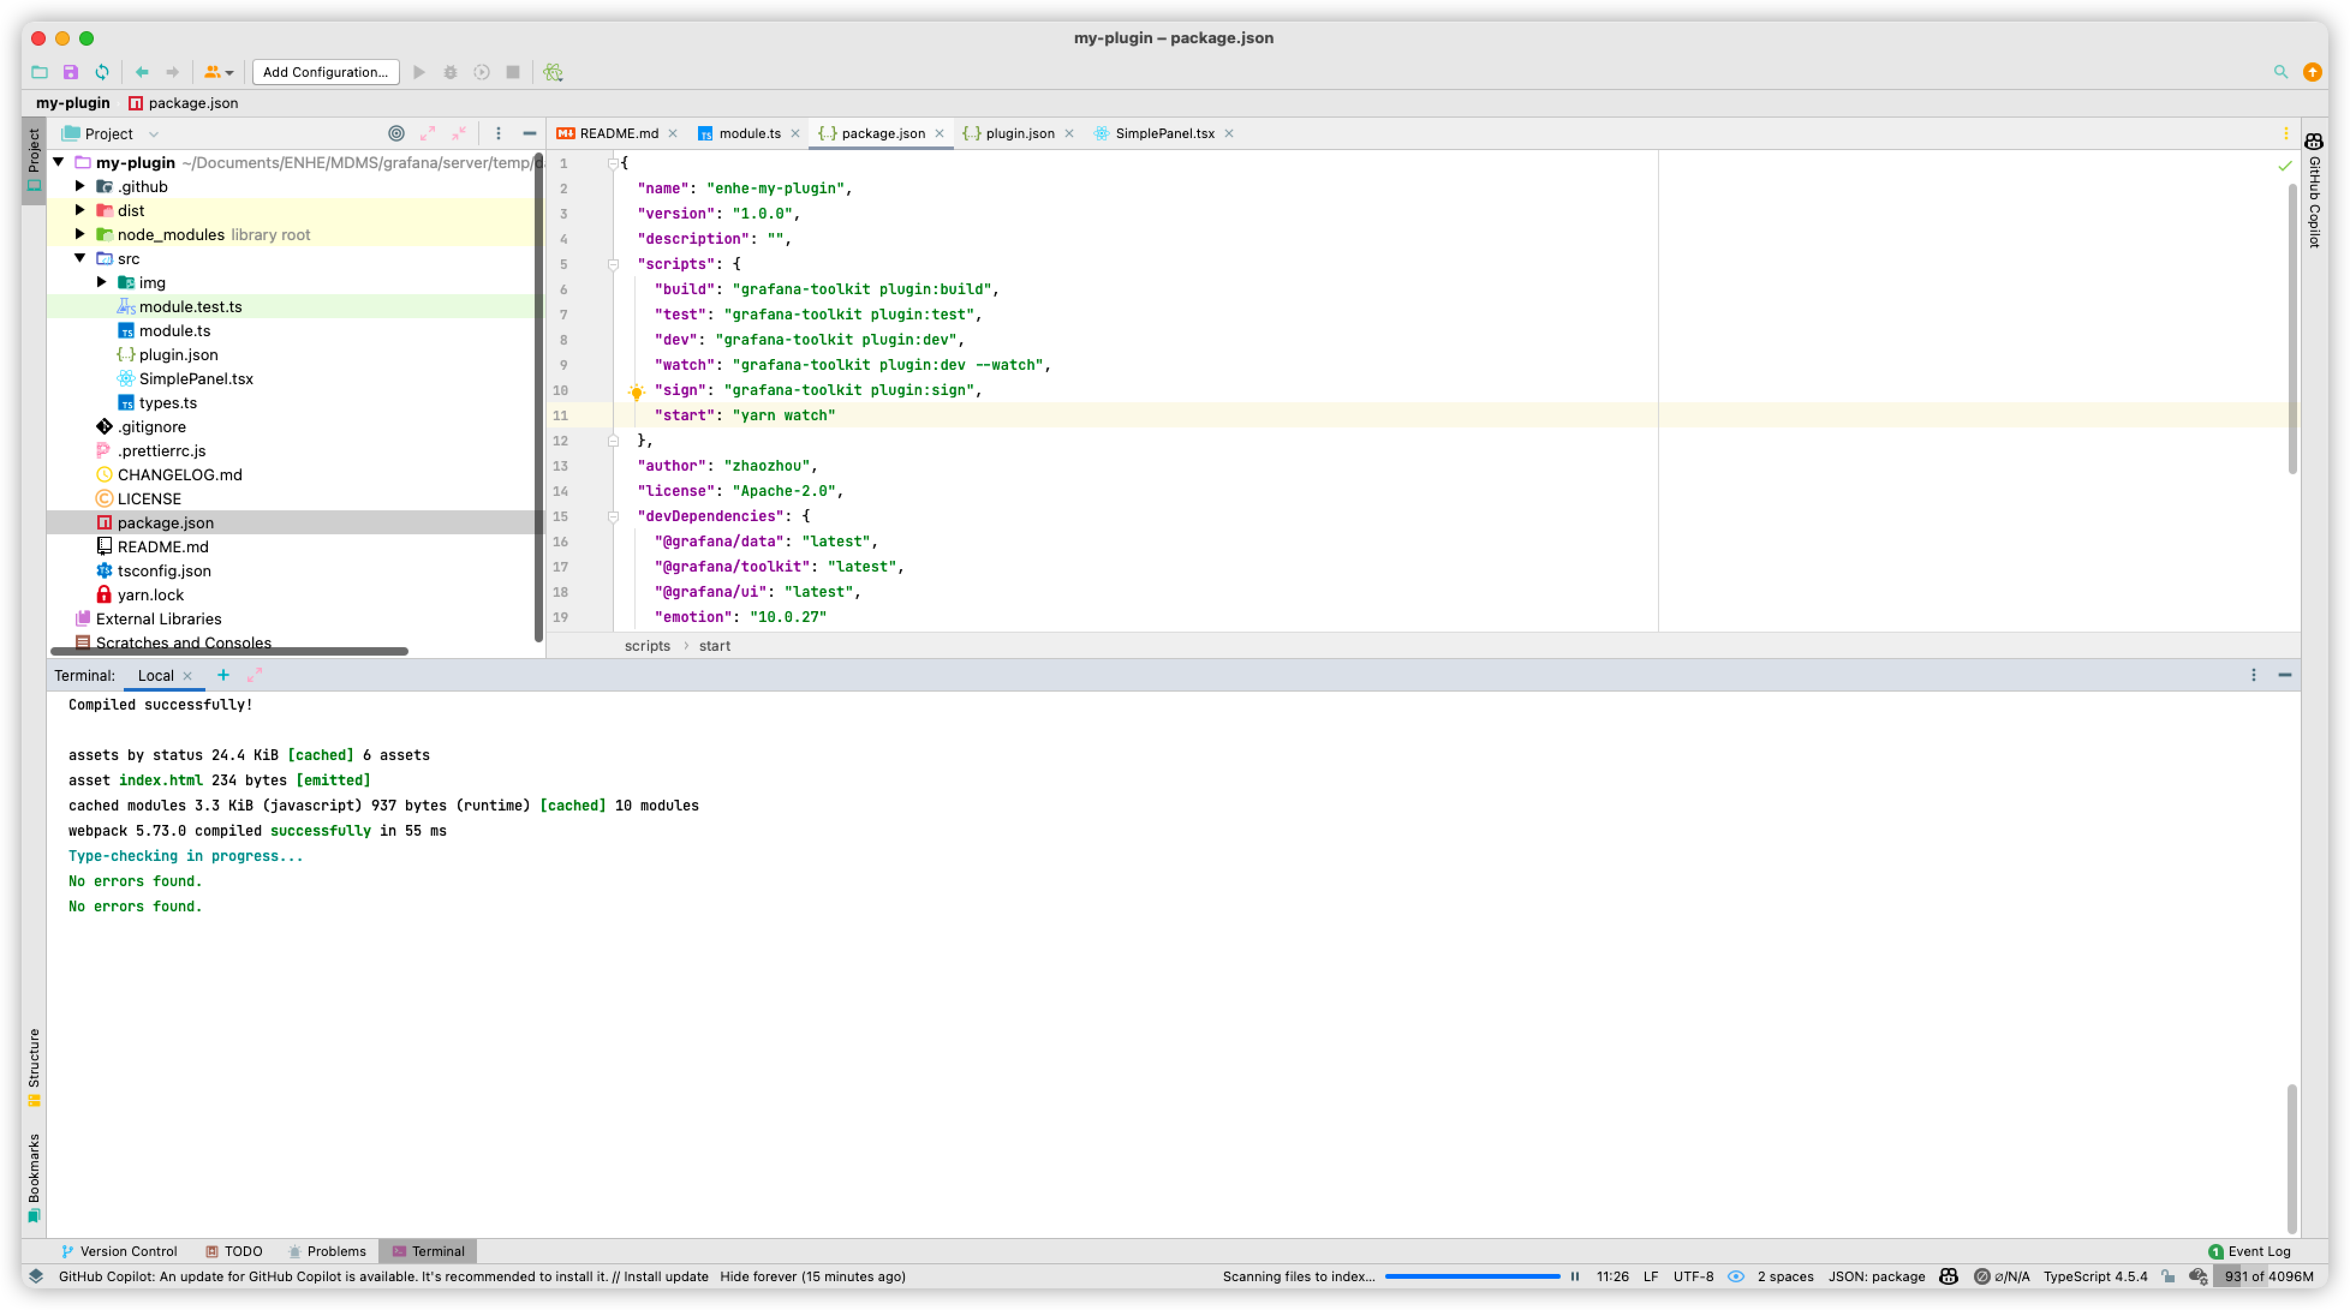The image size is (2350, 1310).
Task: Click the Collapse All icon in Project panel
Action: click(x=459, y=133)
